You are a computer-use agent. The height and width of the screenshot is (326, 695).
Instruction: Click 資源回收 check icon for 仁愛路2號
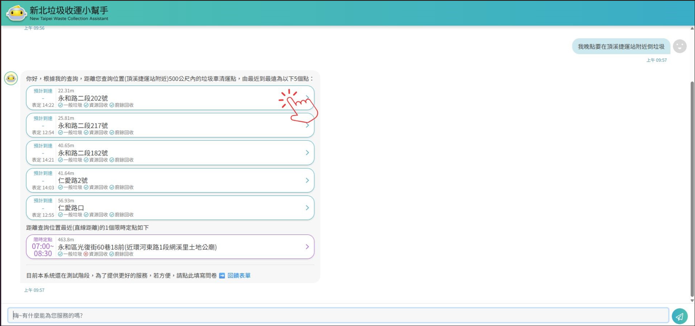click(86, 187)
